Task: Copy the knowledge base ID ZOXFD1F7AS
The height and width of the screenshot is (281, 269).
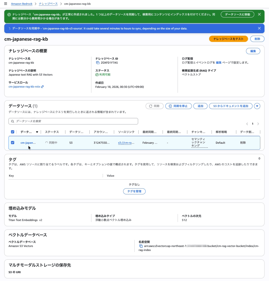Action: tap(98, 63)
